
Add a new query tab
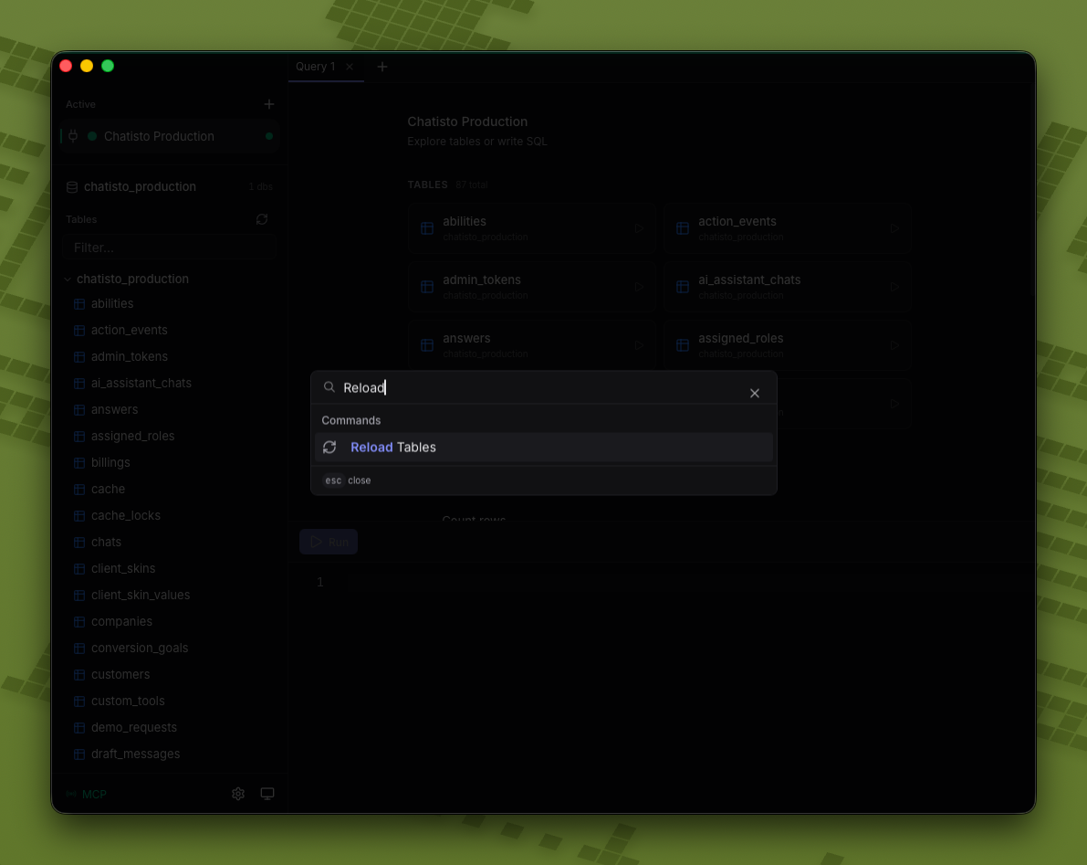pos(382,67)
